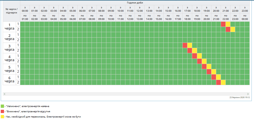
Task: Click the yellow cell in queue 3 subqueue 2
Action: (194, 51)
